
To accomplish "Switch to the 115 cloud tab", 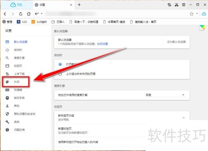I will point(16,5).
